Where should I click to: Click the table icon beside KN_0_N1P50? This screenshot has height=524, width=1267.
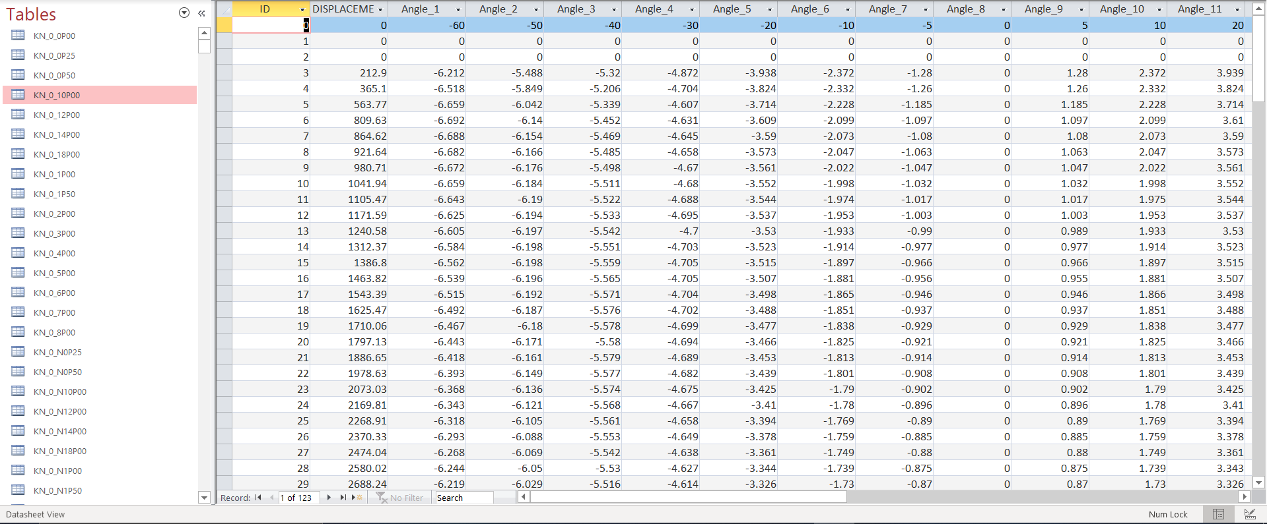18,490
